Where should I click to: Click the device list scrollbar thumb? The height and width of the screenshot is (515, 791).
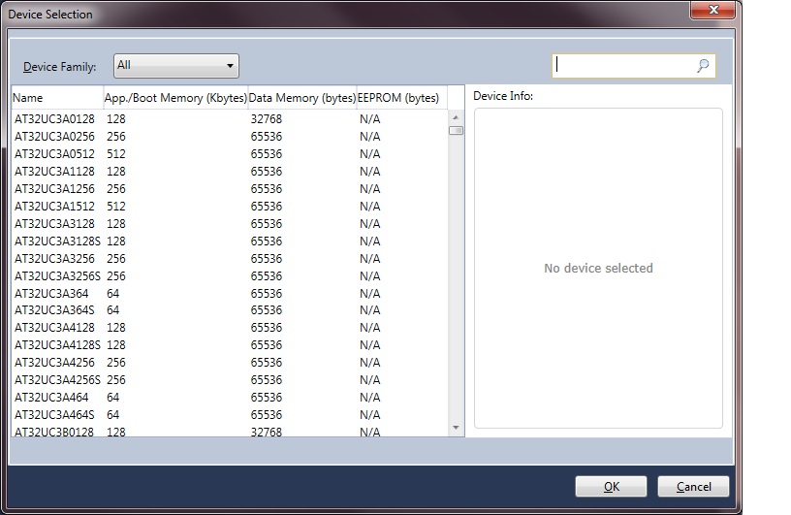(456, 131)
